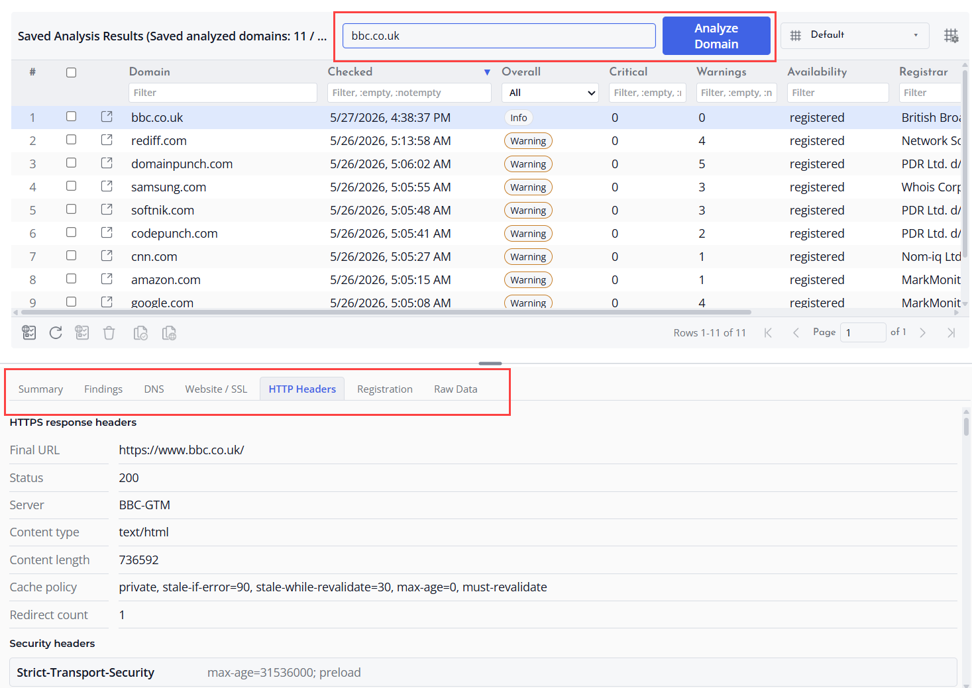
Task: Click the grayed globe checklist icon
Action: (x=82, y=332)
